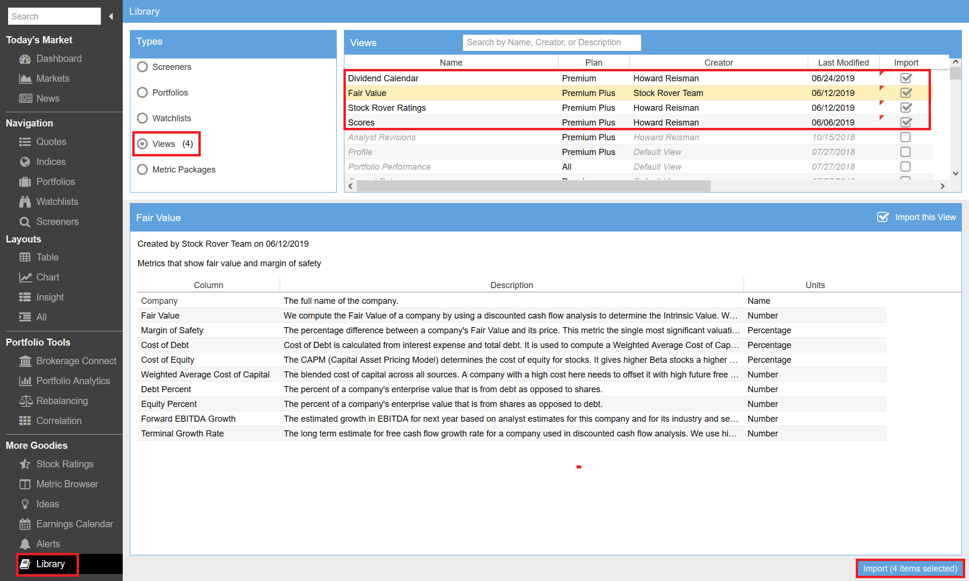Viewport: 969px width, 581px height.
Task: Check import for Profile view
Action: [x=905, y=152]
